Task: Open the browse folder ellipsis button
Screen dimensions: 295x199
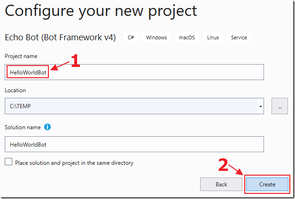Action: pos(279,106)
